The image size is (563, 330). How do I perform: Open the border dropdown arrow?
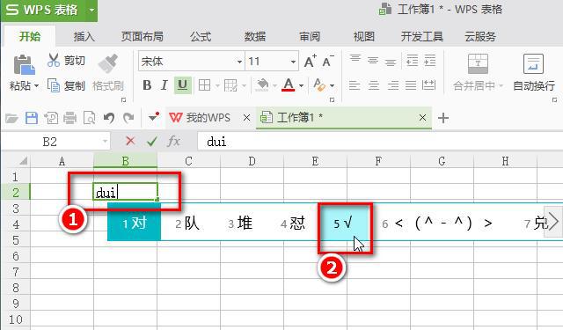coord(217,85)
